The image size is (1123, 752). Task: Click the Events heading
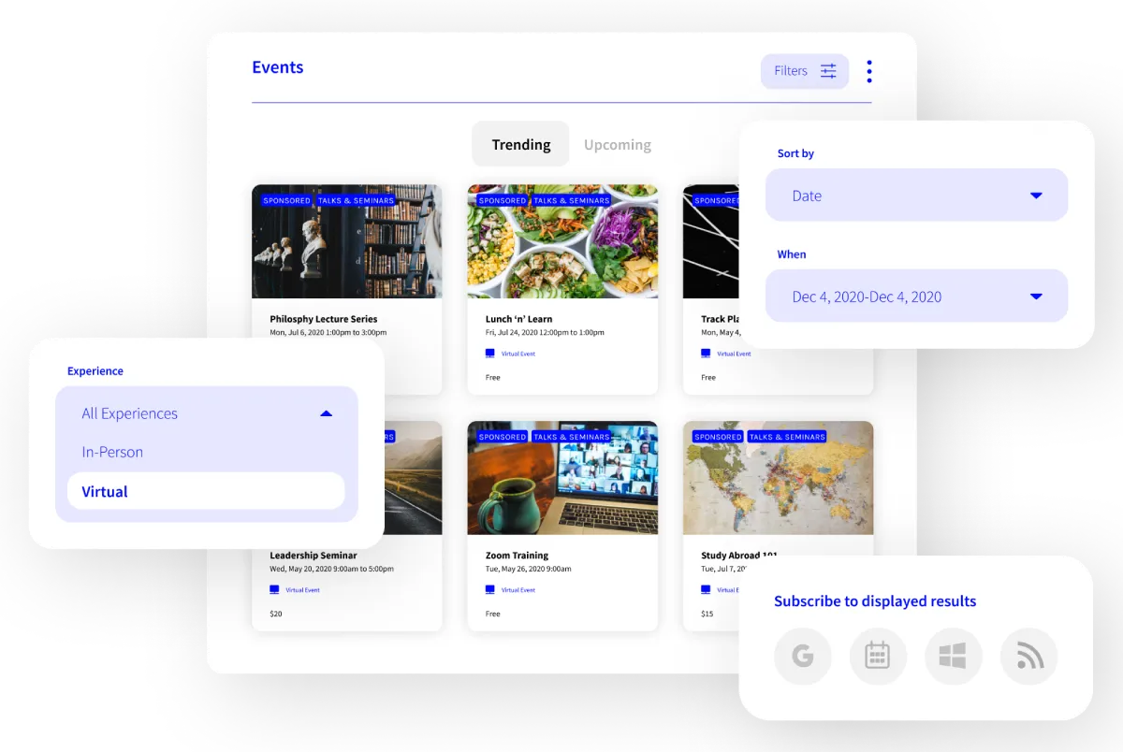[278, 67]
